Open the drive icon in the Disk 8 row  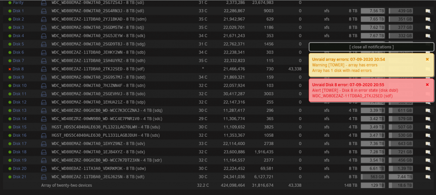coord(44,69)
